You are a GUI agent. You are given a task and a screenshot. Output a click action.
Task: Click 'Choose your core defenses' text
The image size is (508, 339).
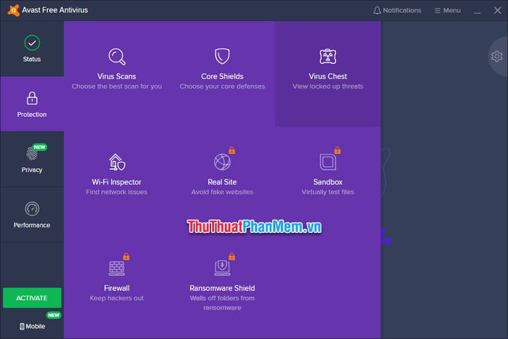(222, 86)
